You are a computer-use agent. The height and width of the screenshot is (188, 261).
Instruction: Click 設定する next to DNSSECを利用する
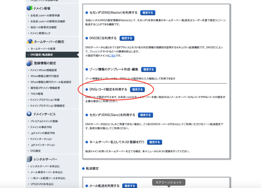pyautogui.click(x=127, y=38)
